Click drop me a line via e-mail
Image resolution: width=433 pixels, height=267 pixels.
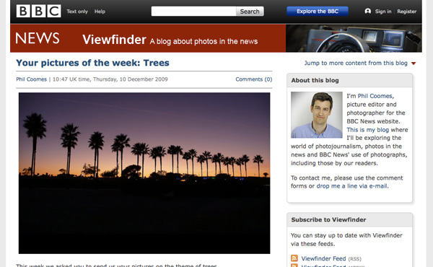click(x=352, y=186)
